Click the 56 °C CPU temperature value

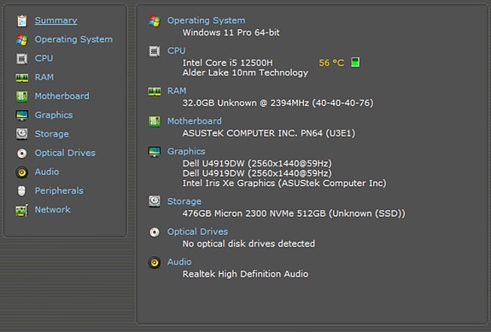click(x=331, y=63)
